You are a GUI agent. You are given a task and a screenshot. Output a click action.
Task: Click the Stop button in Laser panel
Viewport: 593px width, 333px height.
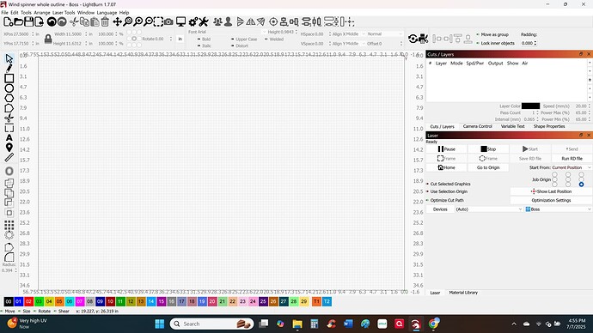pyautogui.click(x=488, y=149)
